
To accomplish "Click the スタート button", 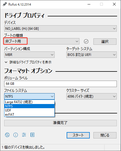I will [x=78, y=135].
